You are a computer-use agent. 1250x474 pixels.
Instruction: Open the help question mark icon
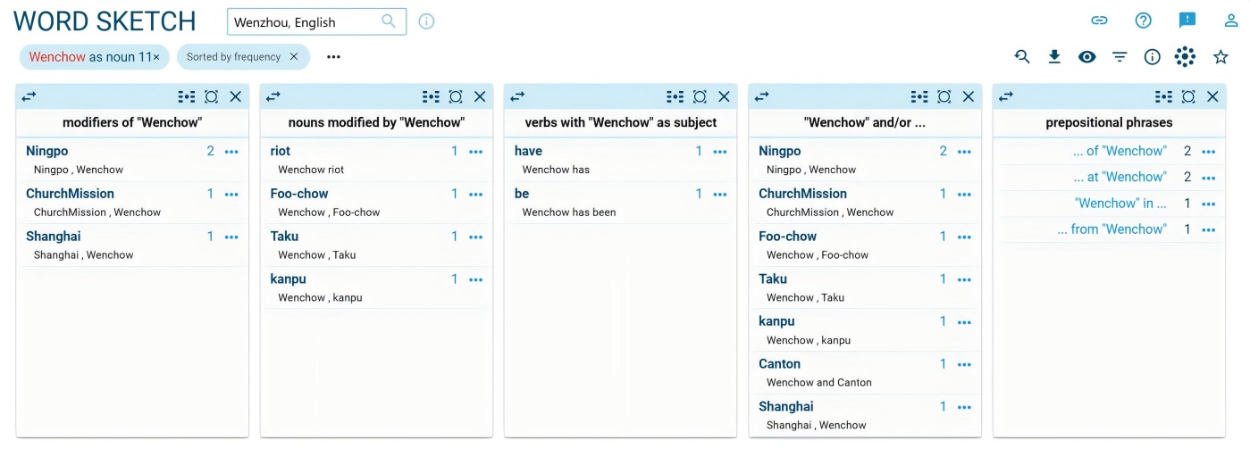click(x=1143, y=21)
